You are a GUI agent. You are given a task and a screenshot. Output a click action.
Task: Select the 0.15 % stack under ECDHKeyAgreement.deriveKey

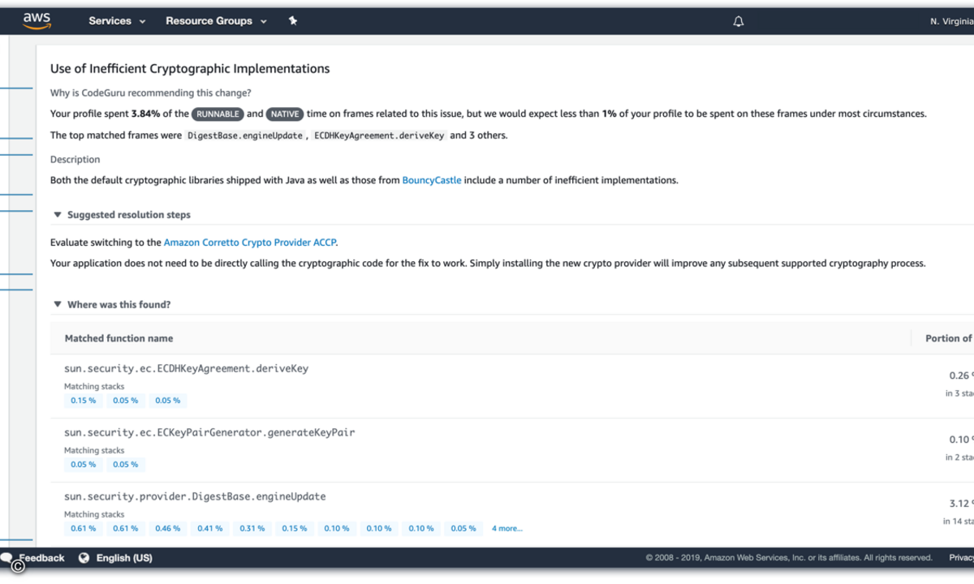click(83, 401)
